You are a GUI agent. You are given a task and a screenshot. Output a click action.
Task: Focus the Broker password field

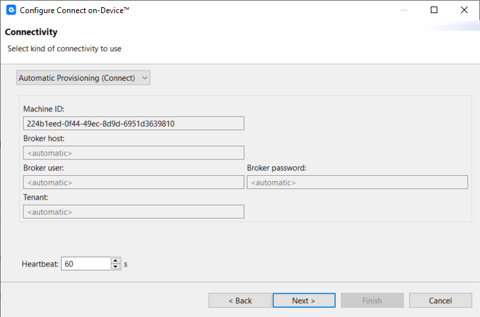point(357,182)
